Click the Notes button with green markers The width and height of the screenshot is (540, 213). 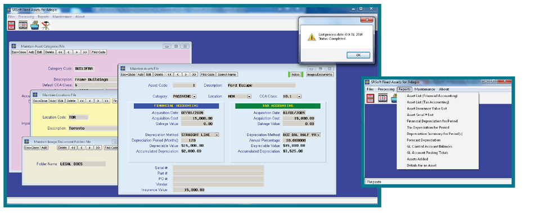tap(295, 74)
